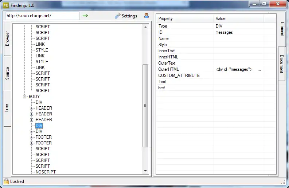This screenshot has width=289, height=188.
Task: Select the Tree tab
Action: 7,108
